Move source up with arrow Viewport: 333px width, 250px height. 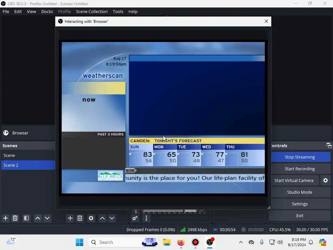(102, 218)
